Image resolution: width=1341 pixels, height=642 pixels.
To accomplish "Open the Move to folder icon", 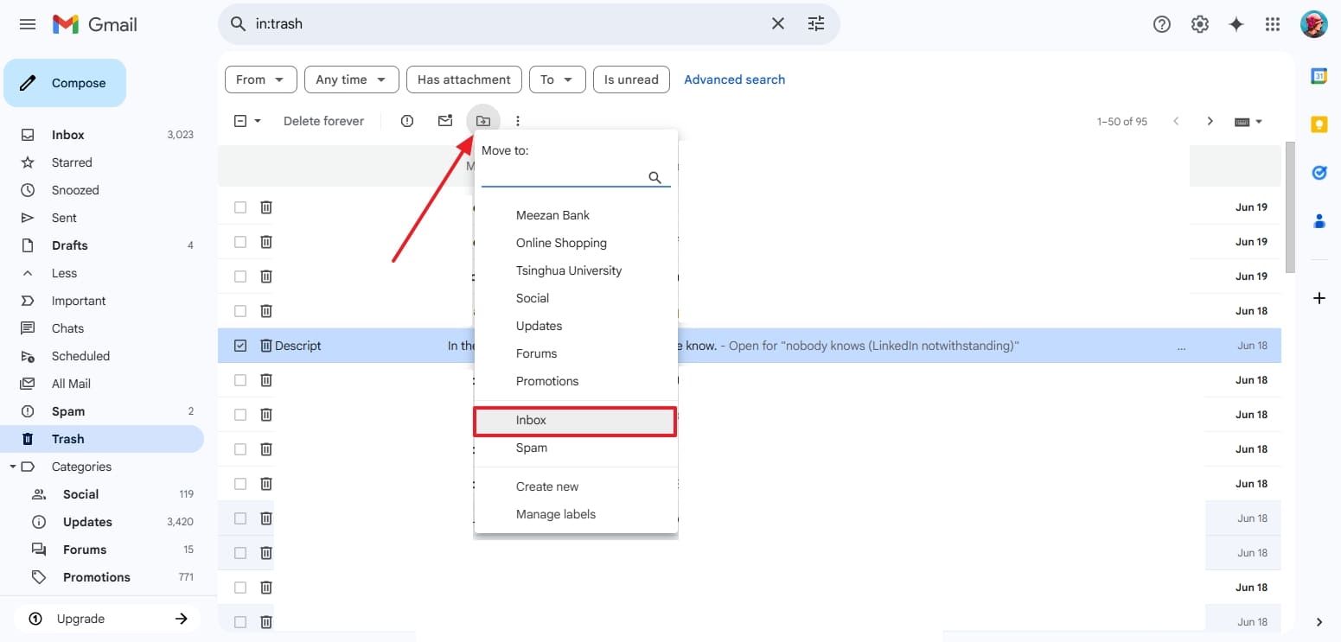I will coord(482,121).
